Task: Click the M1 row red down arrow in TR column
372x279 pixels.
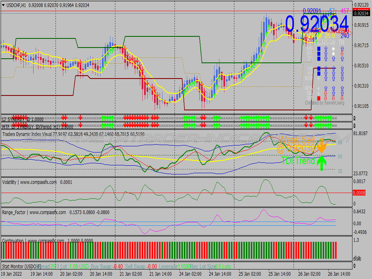Action: [x=342, y=98]
